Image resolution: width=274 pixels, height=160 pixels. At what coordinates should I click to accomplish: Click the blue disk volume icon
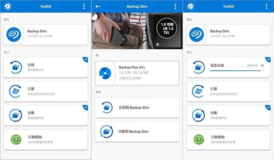pos(105,73)
